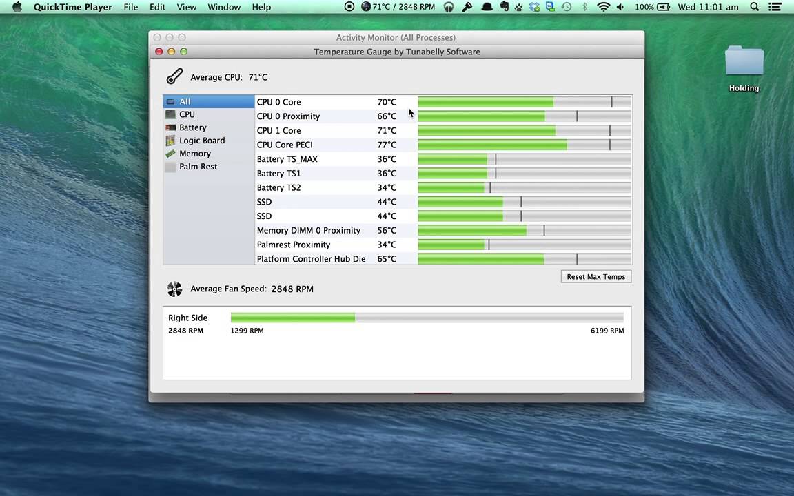
Task: Click the Right Side fan speed bar
Action: tap(427, 318)
